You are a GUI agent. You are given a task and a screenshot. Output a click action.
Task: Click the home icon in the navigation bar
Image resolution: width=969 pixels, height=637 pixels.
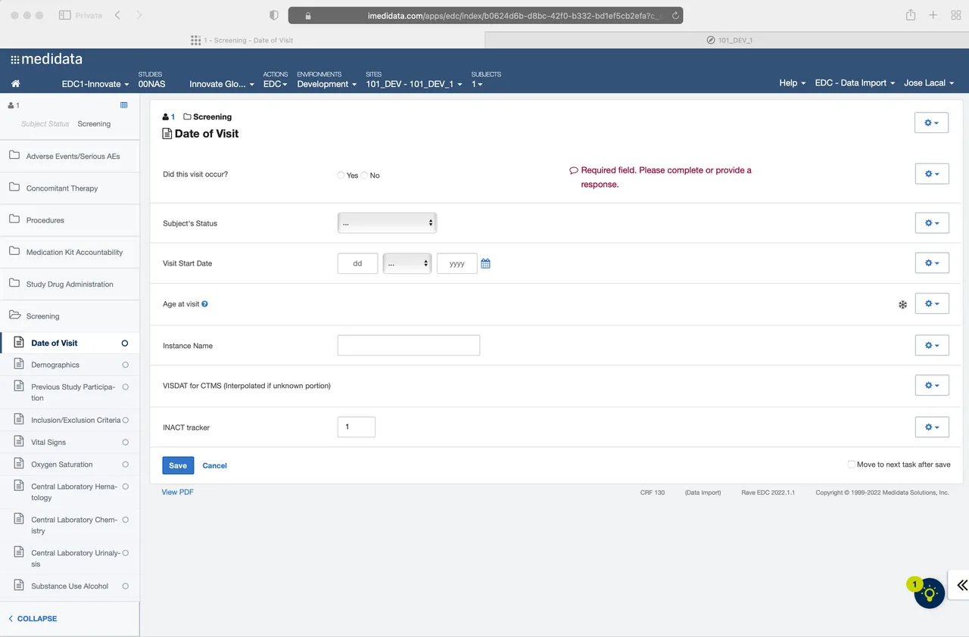coord(15,84)
